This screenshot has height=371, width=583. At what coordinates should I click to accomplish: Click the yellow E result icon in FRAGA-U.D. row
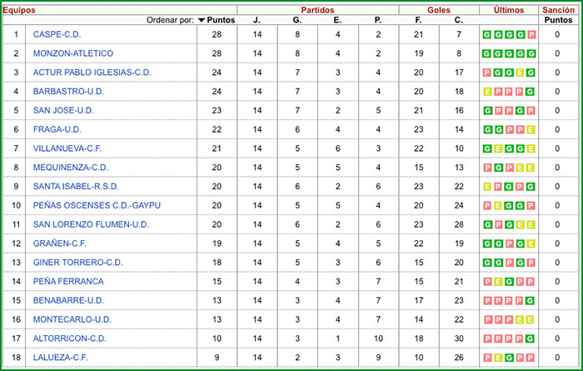[x=531, y=129]
